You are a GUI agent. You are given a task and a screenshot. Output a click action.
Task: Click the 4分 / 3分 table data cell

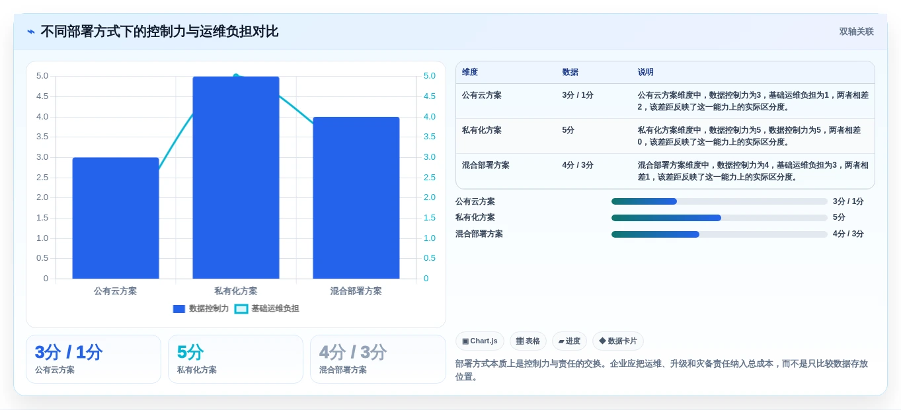[x=578, y=165]
